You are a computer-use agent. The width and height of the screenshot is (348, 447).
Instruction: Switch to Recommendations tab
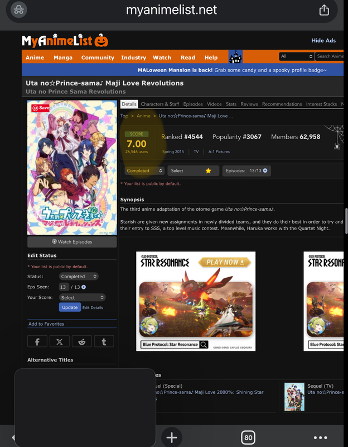282,104
